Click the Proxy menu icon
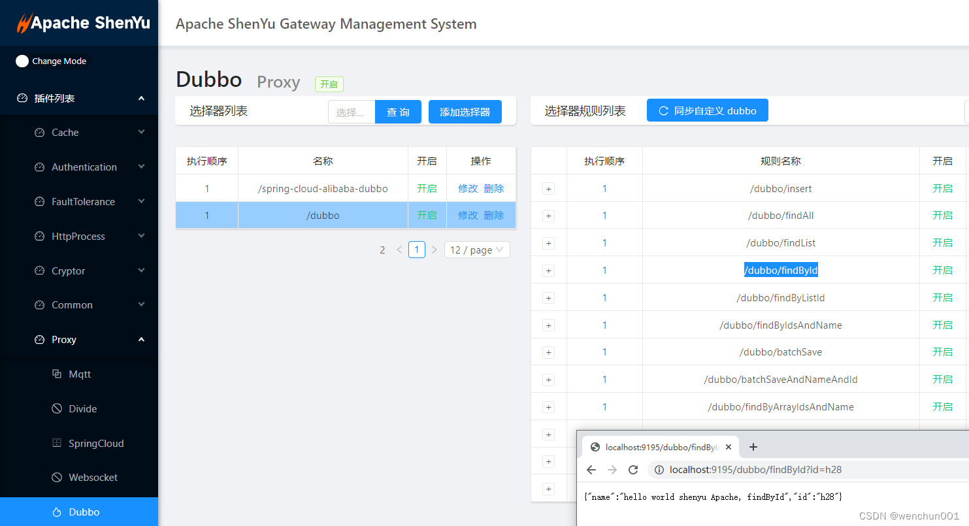Screen dimensions: 969x526 tap(39, 340)
